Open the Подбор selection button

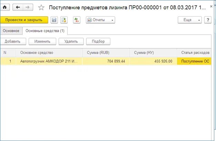tap(98, 41)
